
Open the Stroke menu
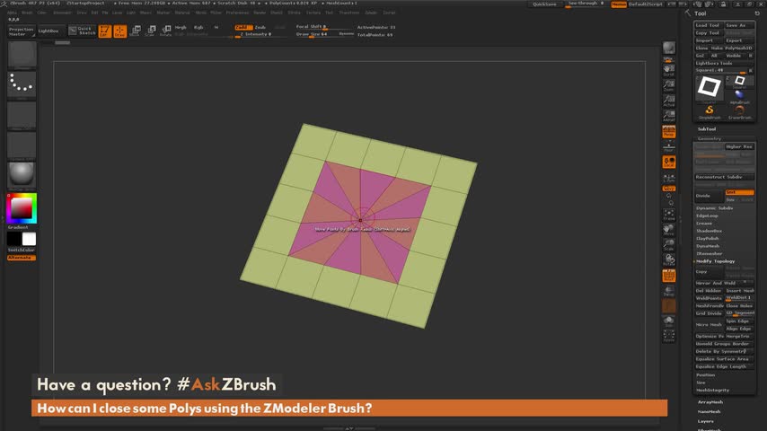tap(294, 13)
